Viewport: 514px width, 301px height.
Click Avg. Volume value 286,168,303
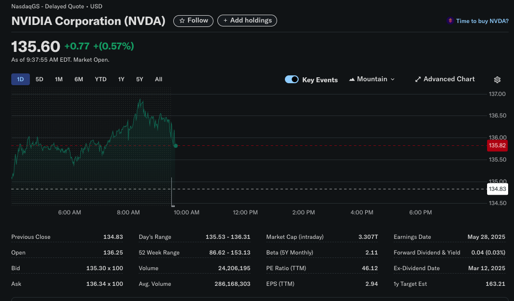(x=233, y=284)
